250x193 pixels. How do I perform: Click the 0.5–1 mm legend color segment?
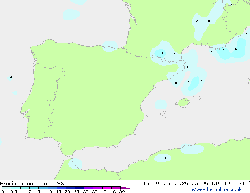tap(16, 188)
